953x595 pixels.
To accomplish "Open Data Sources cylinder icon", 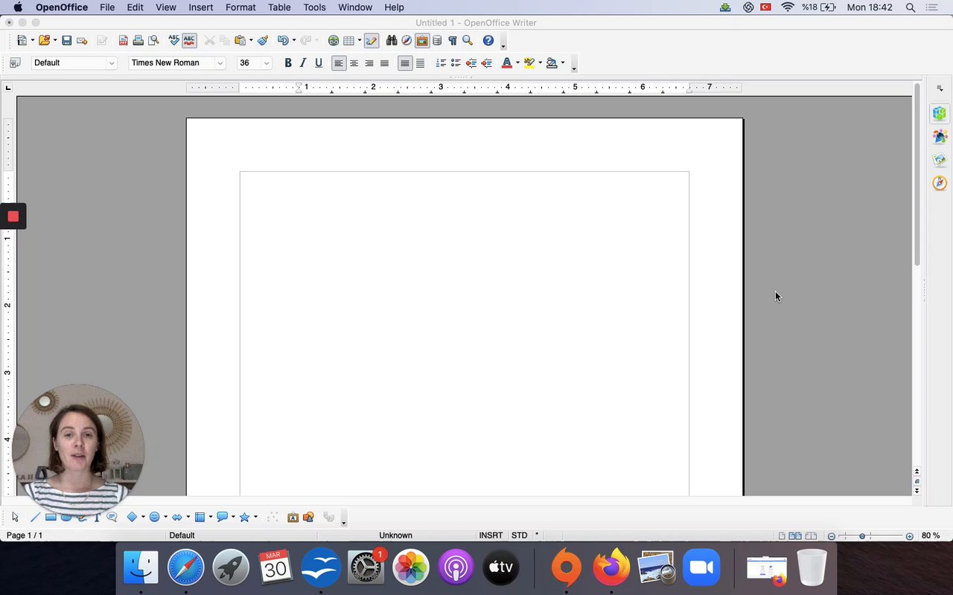I will pos(437,40).
